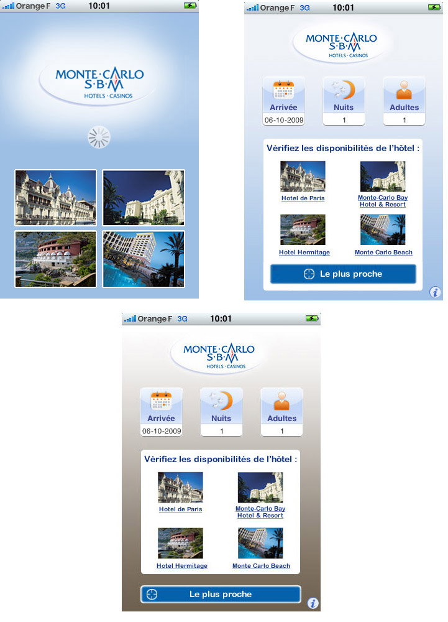Click signal bars icon on blue screen
This screenshot has width=448, height=622.
pos(252,7)
